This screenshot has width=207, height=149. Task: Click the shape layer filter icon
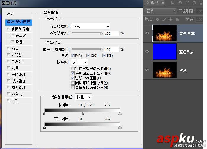pos(194,3)
